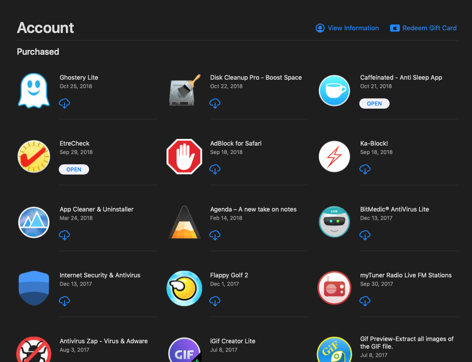Click the Sep 30, 2017 purchase date
Screen dimensions: 472x362
[x=377, y=284]
